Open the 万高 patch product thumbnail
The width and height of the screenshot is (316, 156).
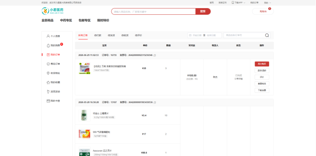point(84,68)
